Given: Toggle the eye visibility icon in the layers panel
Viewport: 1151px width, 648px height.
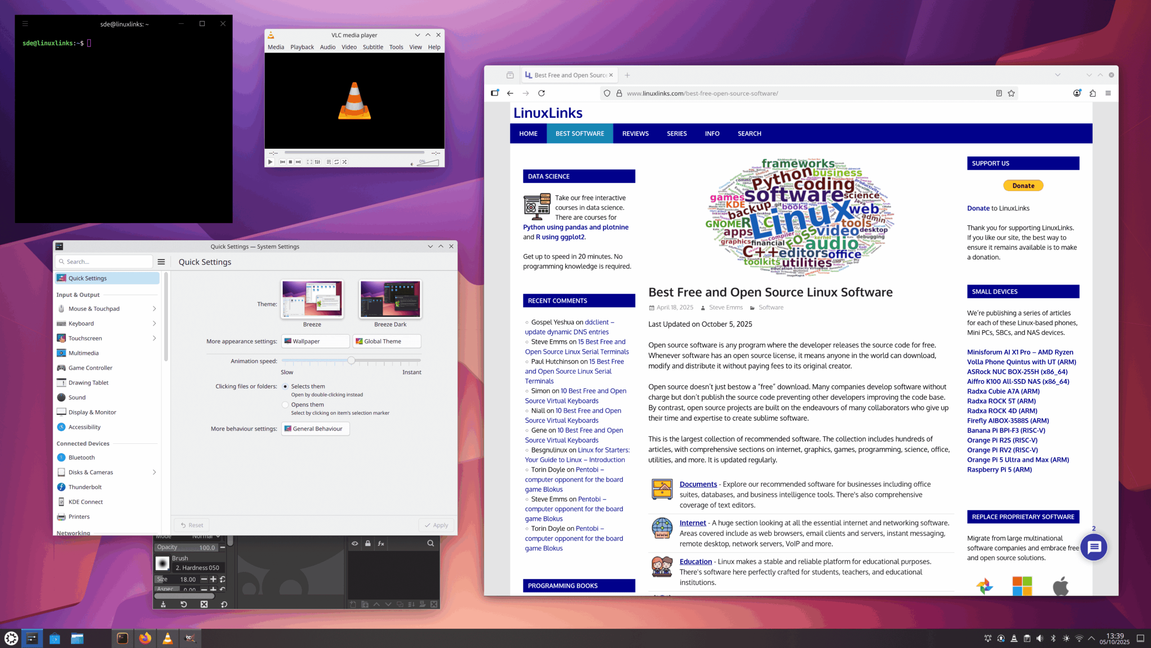Looking at the screenshot, I should click(355, 543).
